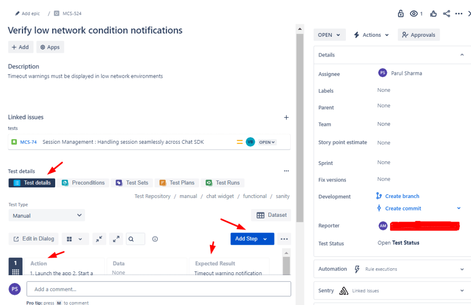Click the Add Step button
Viewport: 471px width, 305px height.
[x=247, y=239]
